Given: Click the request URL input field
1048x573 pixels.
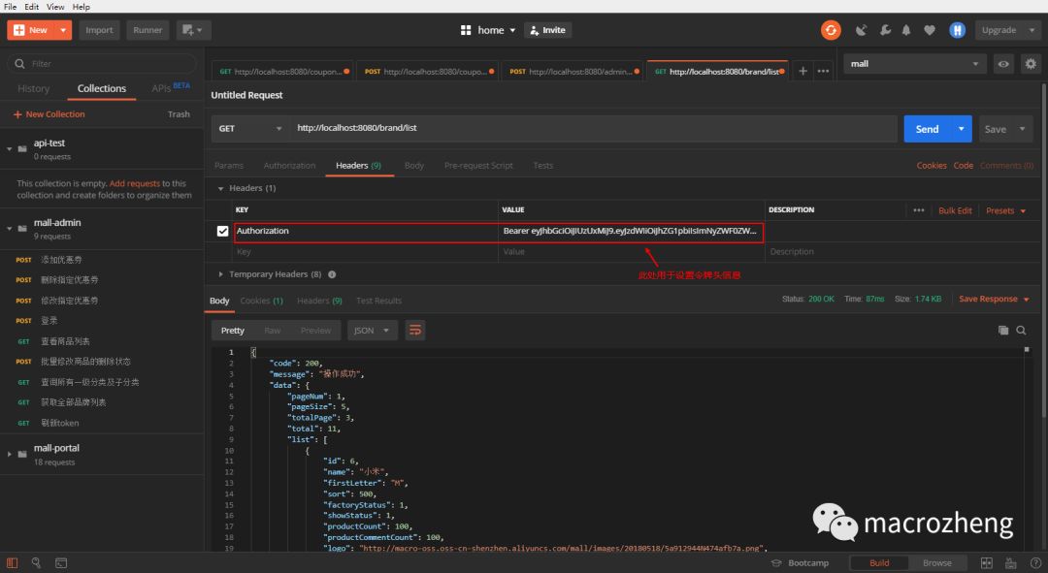Looking at the screenshot, I should point(594,128).
